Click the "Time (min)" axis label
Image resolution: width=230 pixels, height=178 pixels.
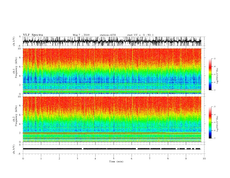[116, 161]
